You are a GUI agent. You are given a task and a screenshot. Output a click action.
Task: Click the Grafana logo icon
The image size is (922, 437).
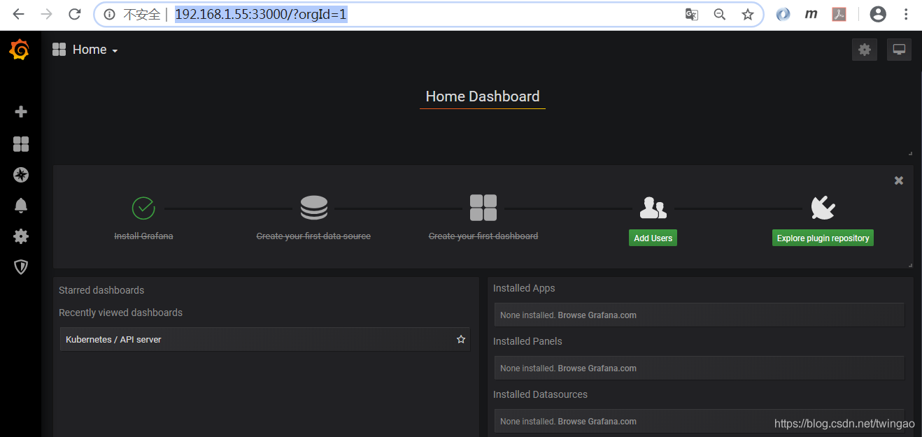20,50
